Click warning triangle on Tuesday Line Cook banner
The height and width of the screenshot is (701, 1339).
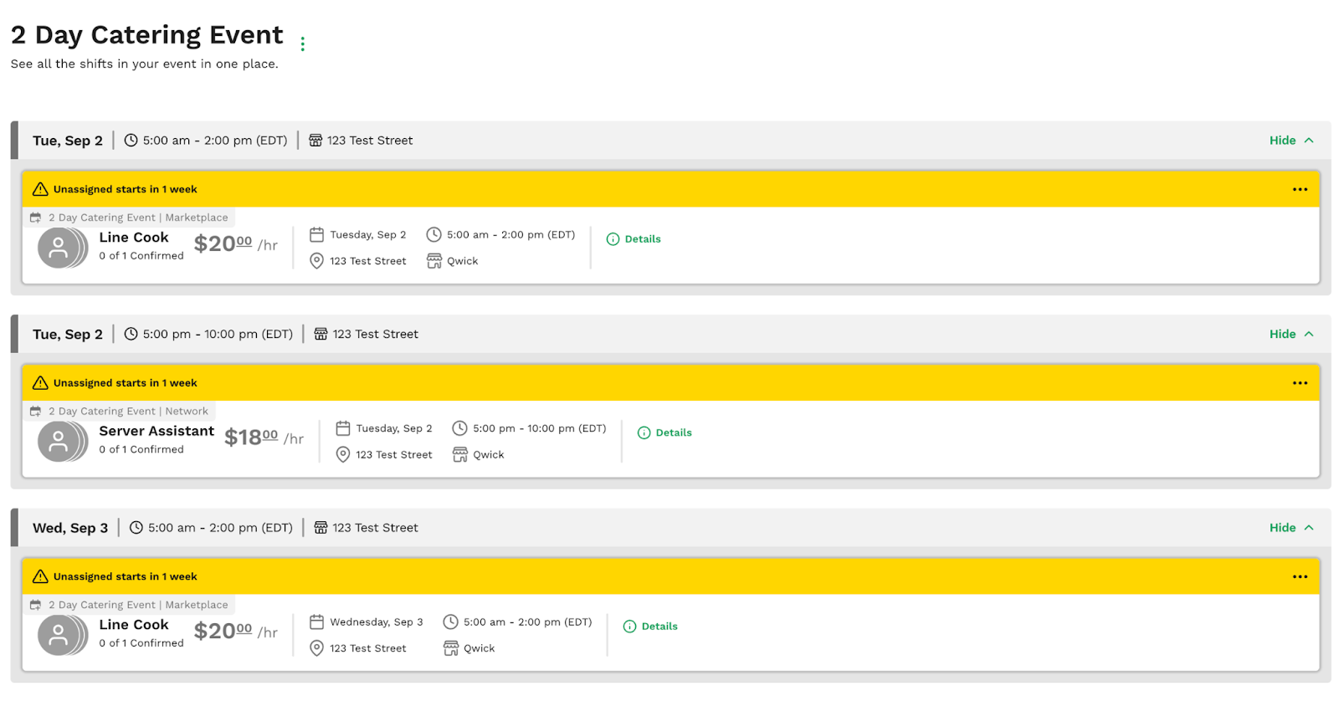click(40, 189)
